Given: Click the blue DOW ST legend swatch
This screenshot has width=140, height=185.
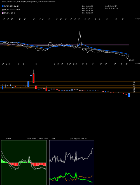Looking at the screenshot, I should (3, 6).
